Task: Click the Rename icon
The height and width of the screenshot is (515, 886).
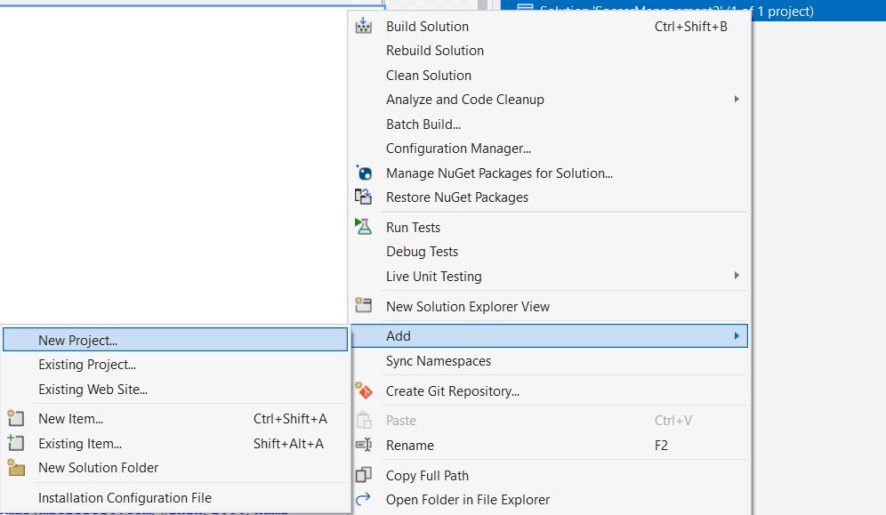Action: click(363, 445)
